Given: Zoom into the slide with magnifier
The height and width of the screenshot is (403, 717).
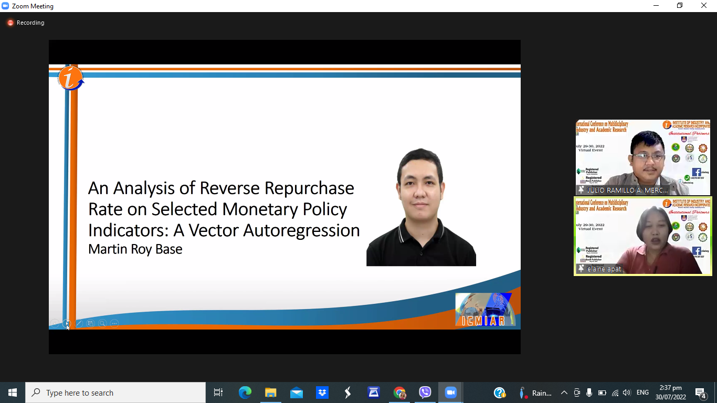Looking at the screenshot, I should (x=102, y=324).
